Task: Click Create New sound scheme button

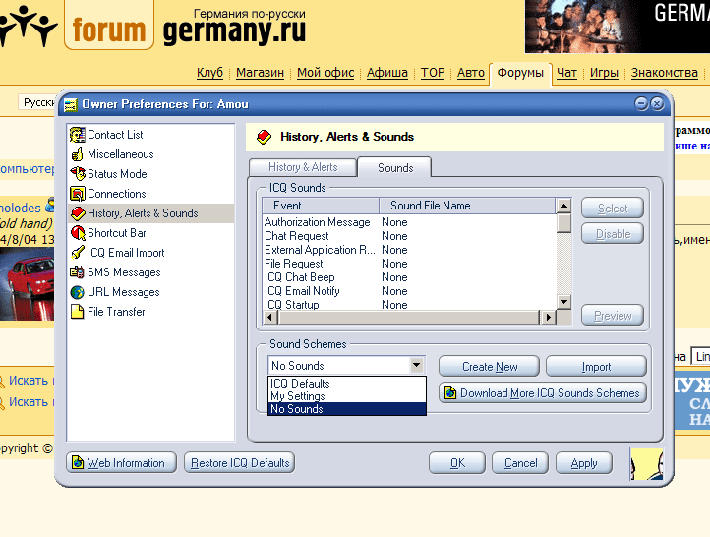Action: (x=489, y=366)
